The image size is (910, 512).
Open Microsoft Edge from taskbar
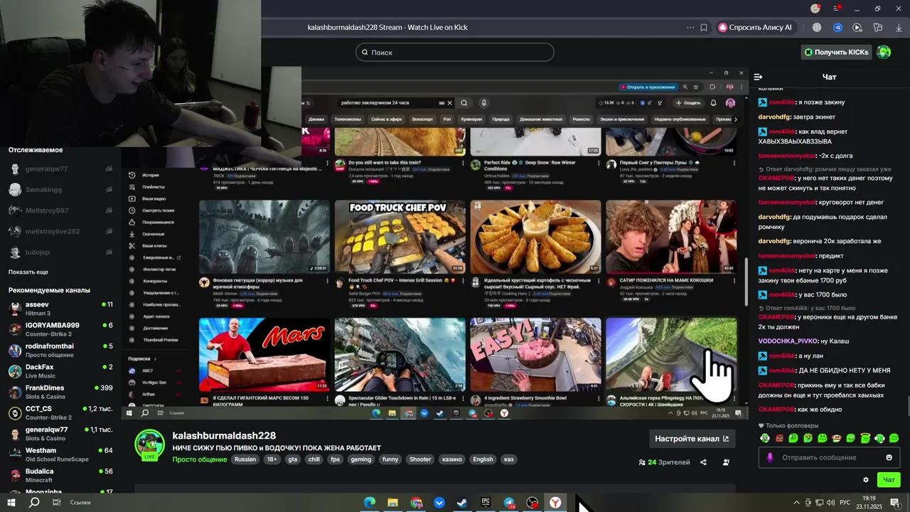369,503
